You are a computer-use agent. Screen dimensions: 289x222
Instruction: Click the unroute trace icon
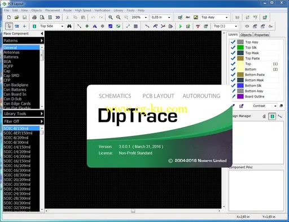(x=163, y=26)
